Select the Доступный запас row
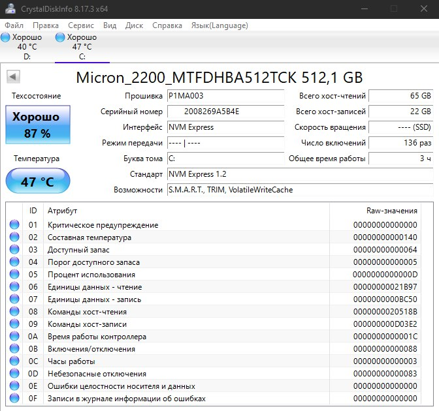439x411 pixels. point(214,249)
